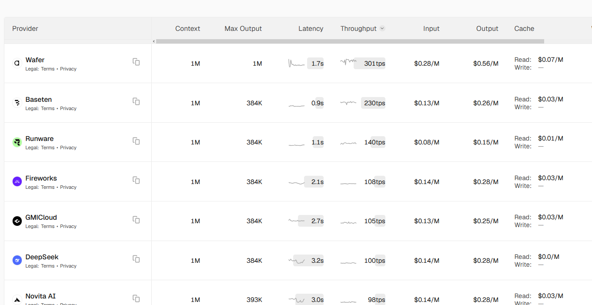Click the horizontal table scrollbar thumb
Screen dimensions: 592x305
tap(350, 41)
